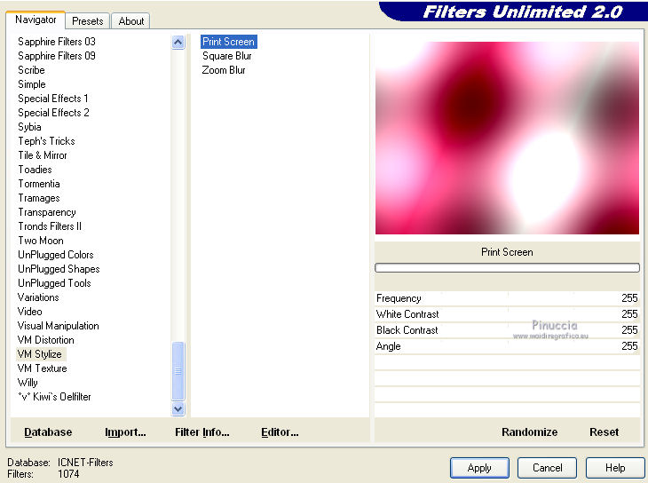Select the Transparency category
648x483 pixels.
click(47, 212)
